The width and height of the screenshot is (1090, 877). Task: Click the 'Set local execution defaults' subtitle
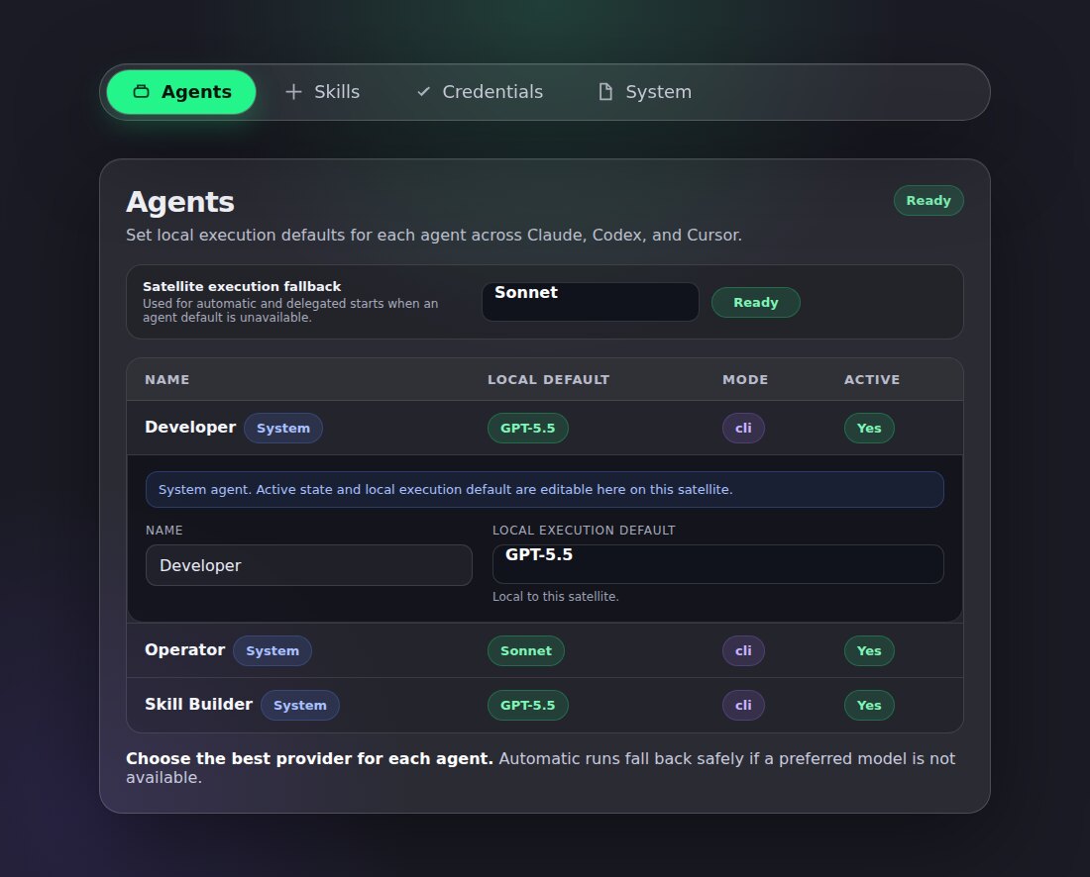pos(434,235)
